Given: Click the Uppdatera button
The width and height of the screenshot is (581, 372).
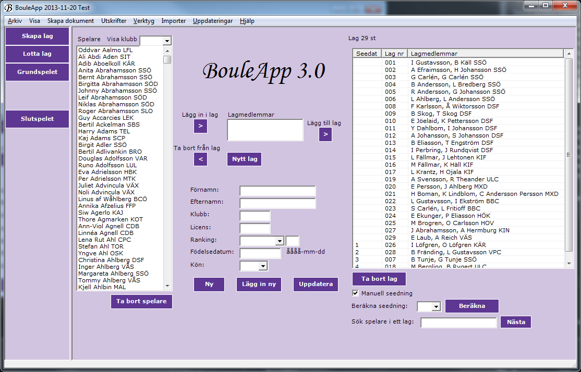Looking at the screenshot, I should coord(316,284).
